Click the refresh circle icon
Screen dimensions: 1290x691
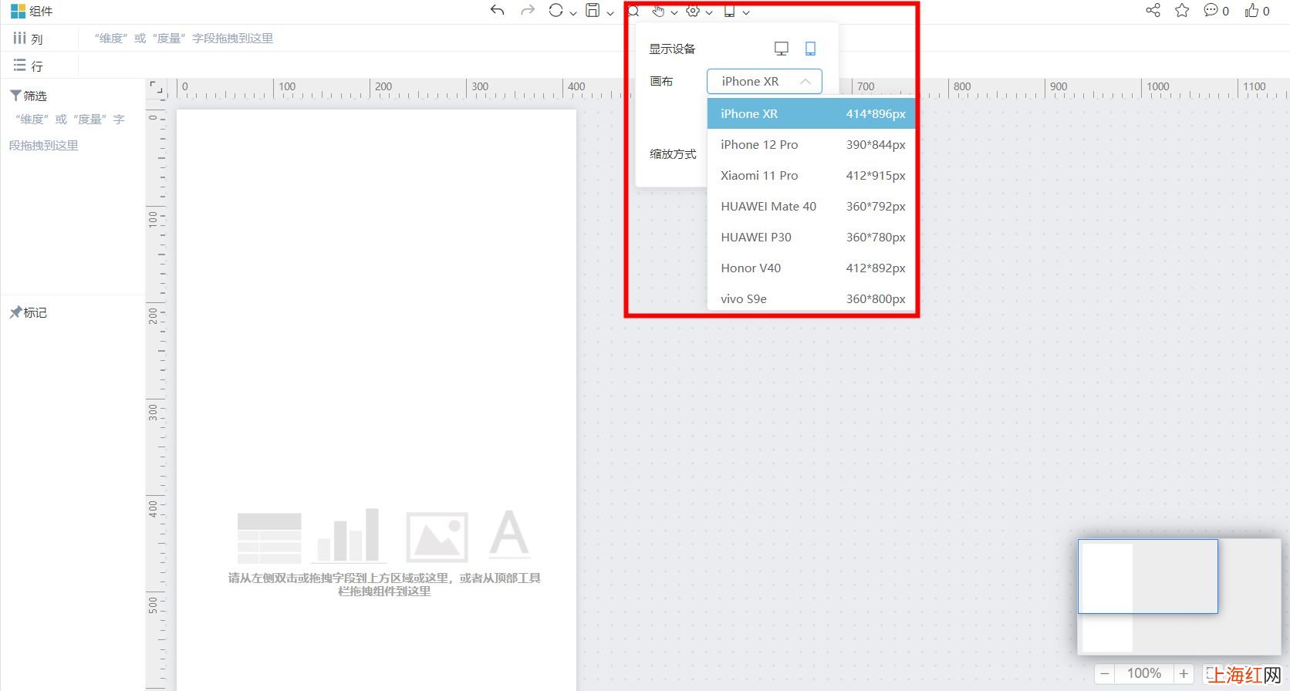[556, 11]
